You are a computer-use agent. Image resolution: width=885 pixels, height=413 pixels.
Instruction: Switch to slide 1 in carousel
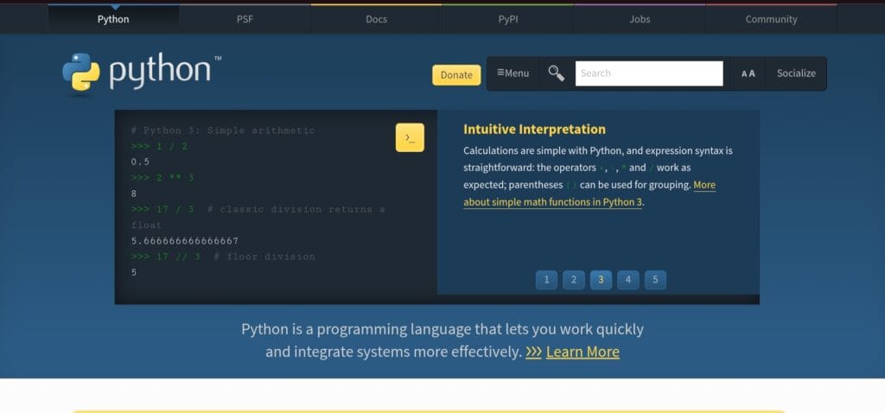545,279
